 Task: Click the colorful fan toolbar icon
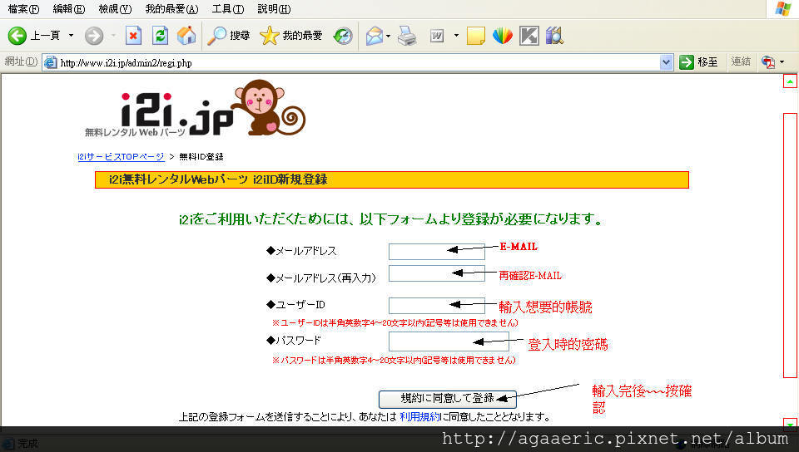503,36
